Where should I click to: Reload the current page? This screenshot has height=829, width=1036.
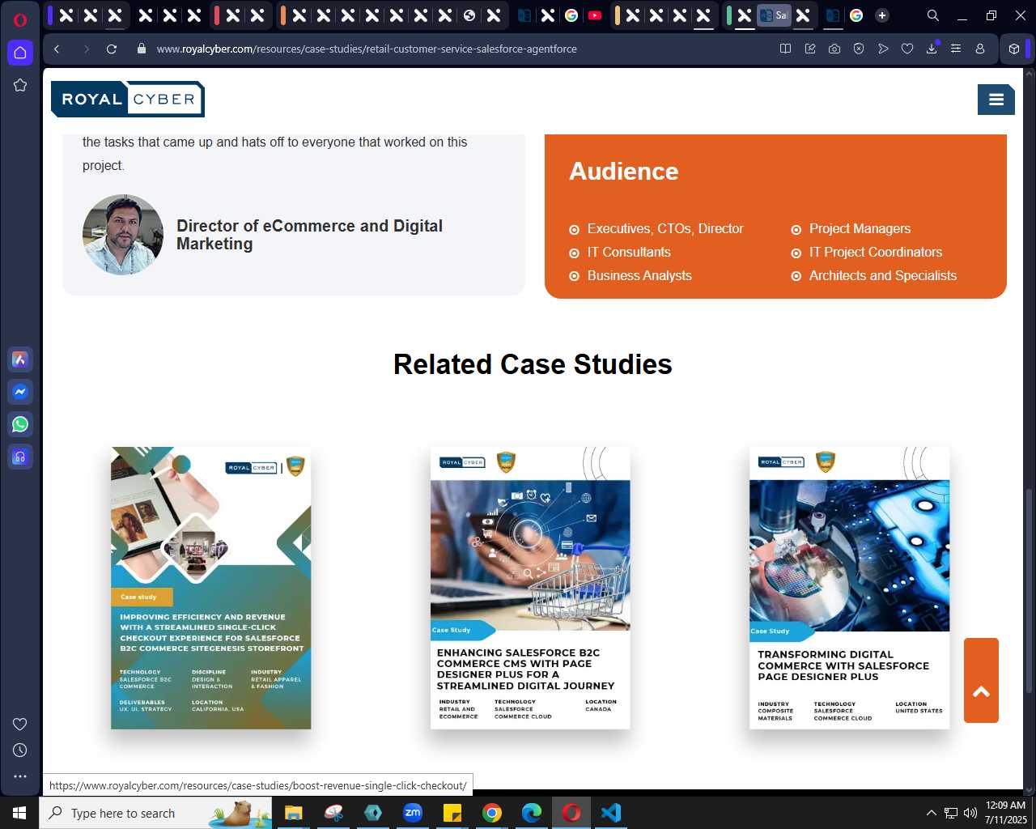coord(112,49)
